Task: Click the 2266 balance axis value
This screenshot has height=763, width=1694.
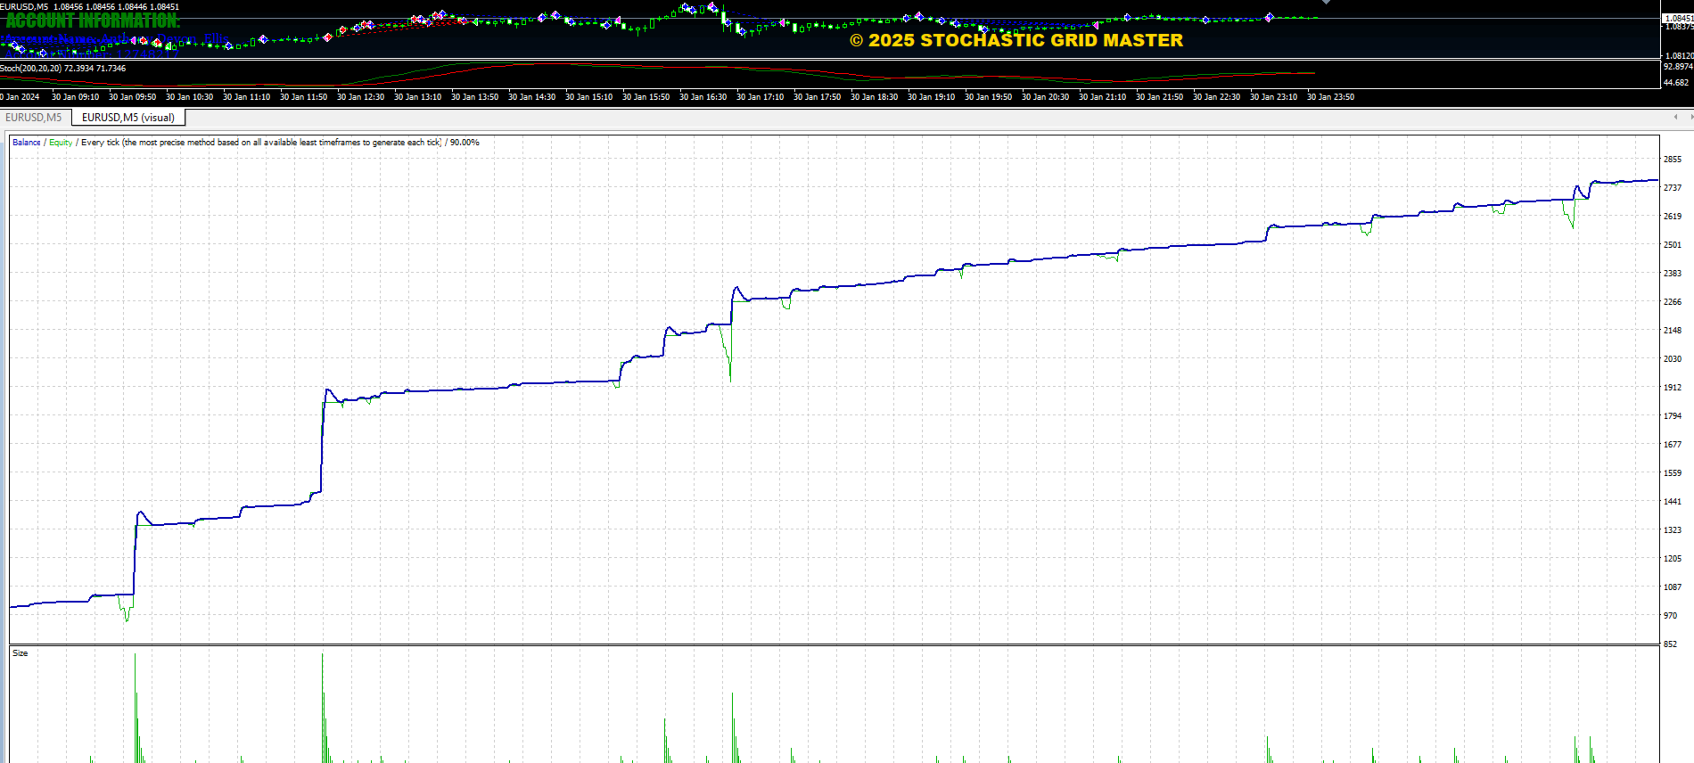Action: coord(1673,302)
